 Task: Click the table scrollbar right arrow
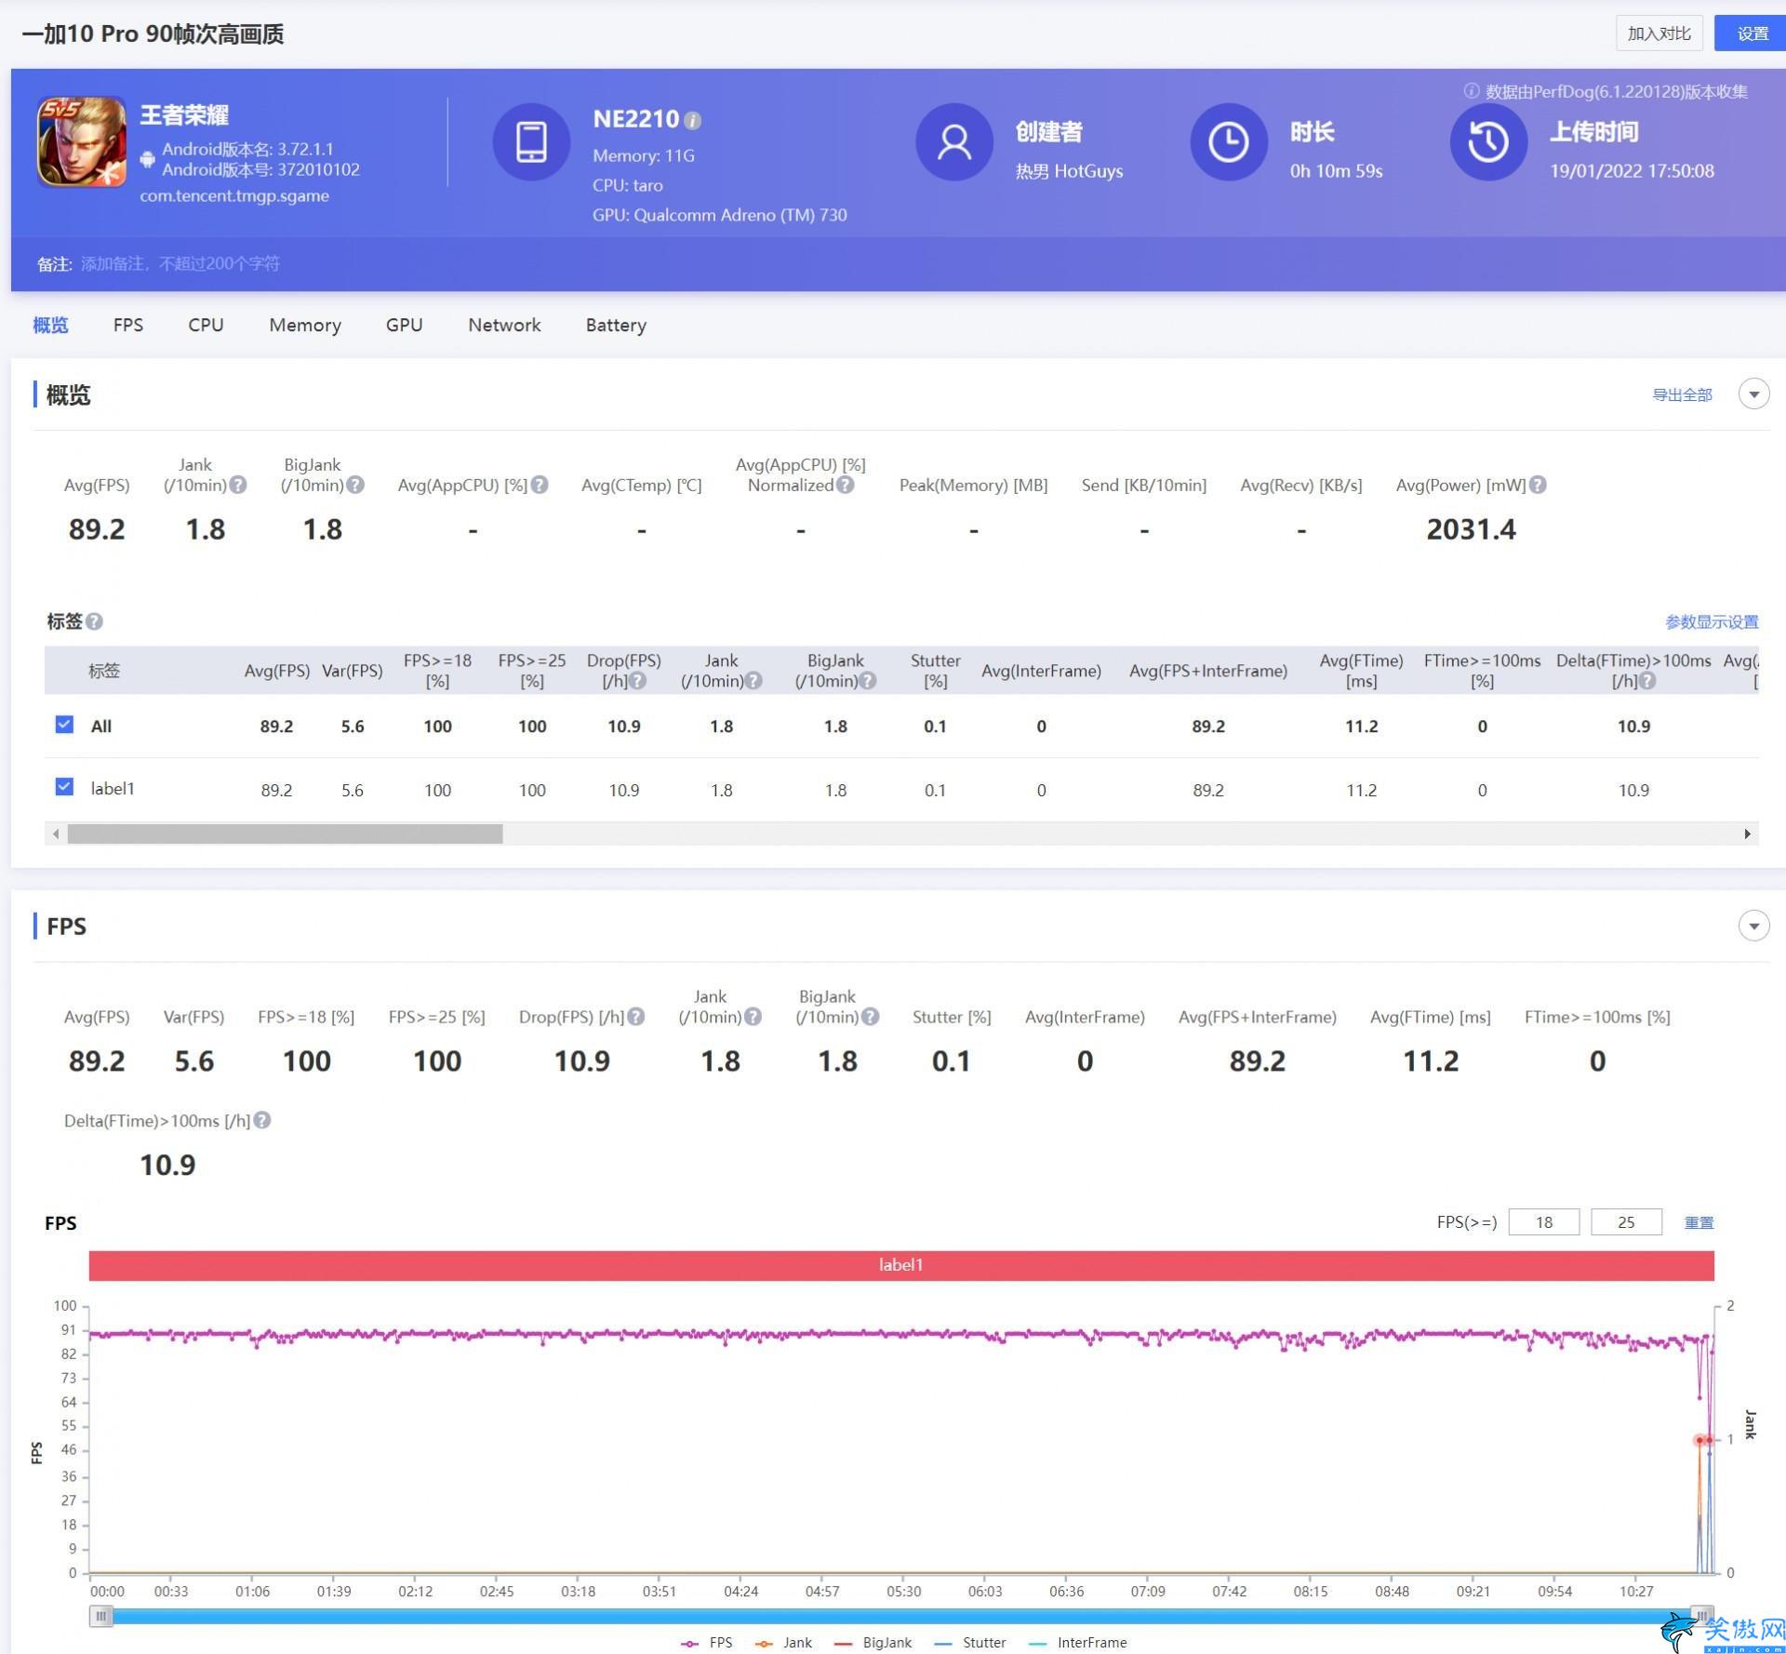pos(1747,834)
